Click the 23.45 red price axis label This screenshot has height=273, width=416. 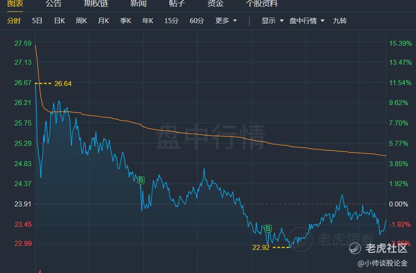[x=23, y=225]
